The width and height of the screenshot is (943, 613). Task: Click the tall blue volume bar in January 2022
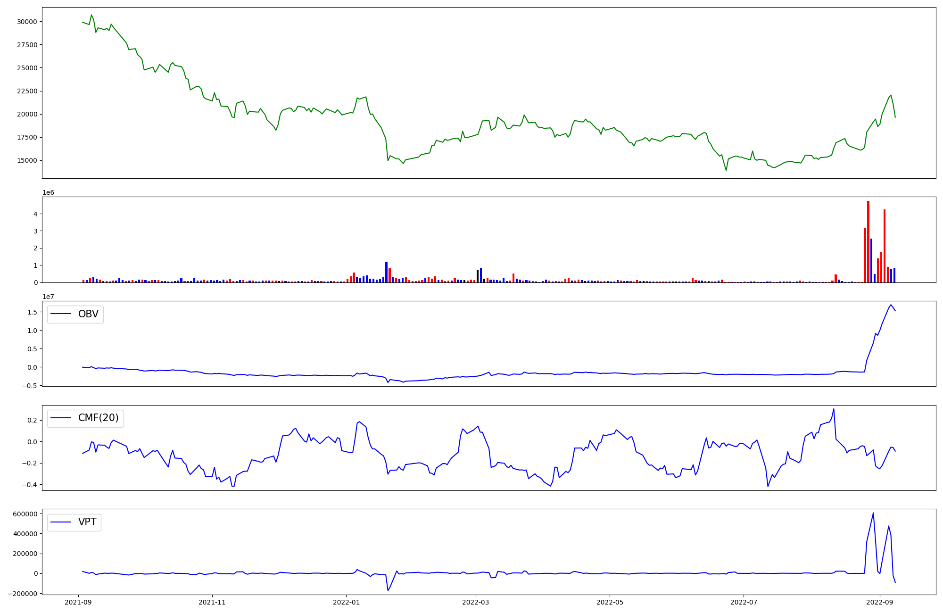click(386, 272)
